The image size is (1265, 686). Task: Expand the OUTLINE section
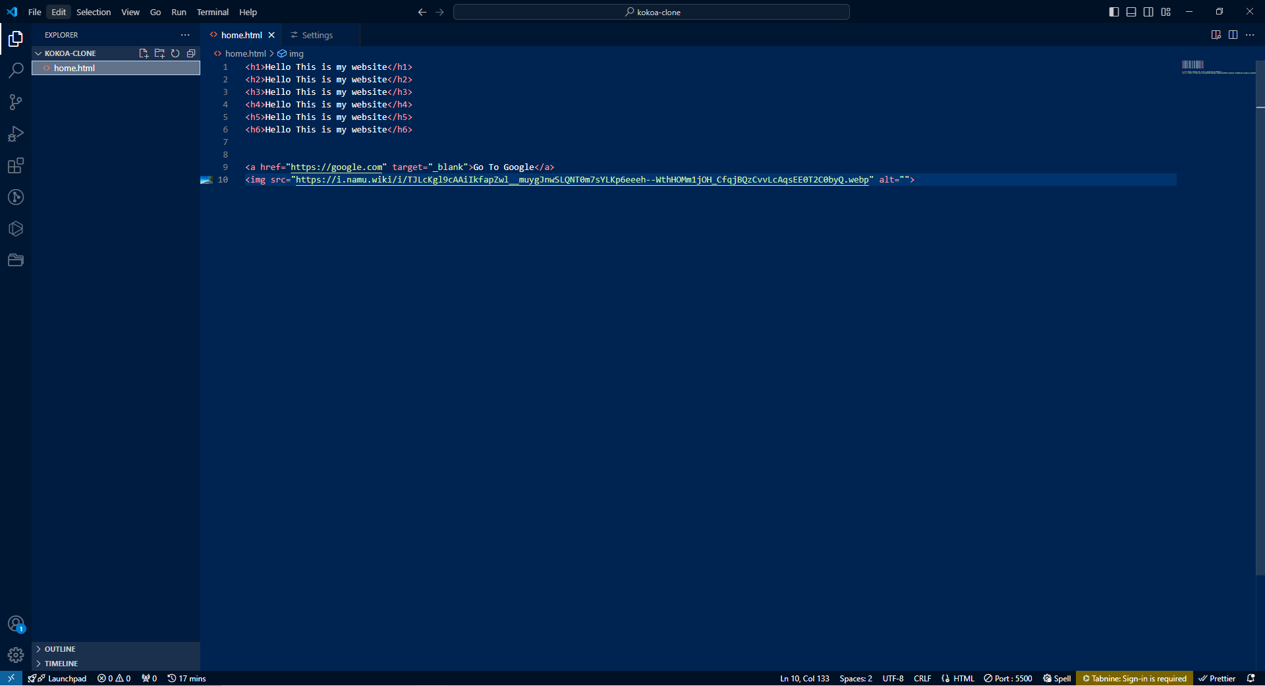click(x=116, y=649)
